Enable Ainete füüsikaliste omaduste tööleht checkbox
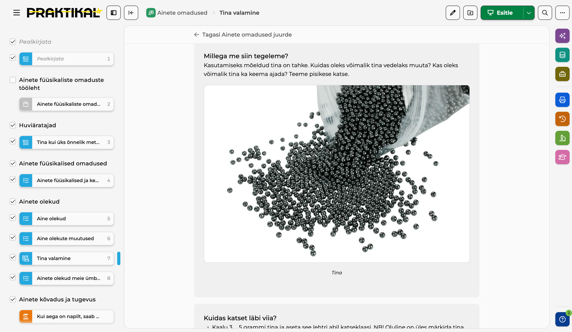This screenshot has height=332, width=572. tap(13, 80)
